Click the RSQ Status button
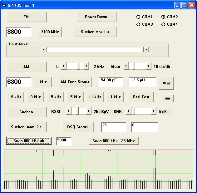 pos(77,127)
